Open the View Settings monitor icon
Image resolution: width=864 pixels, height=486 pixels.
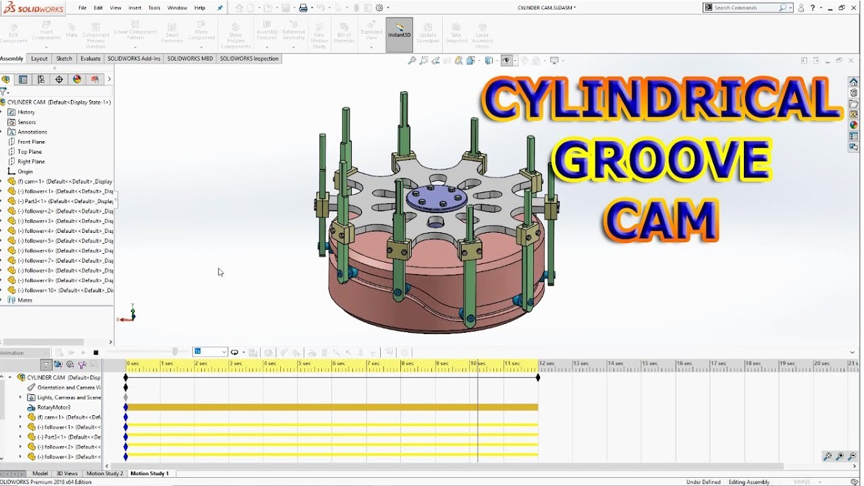pos(554,61)
